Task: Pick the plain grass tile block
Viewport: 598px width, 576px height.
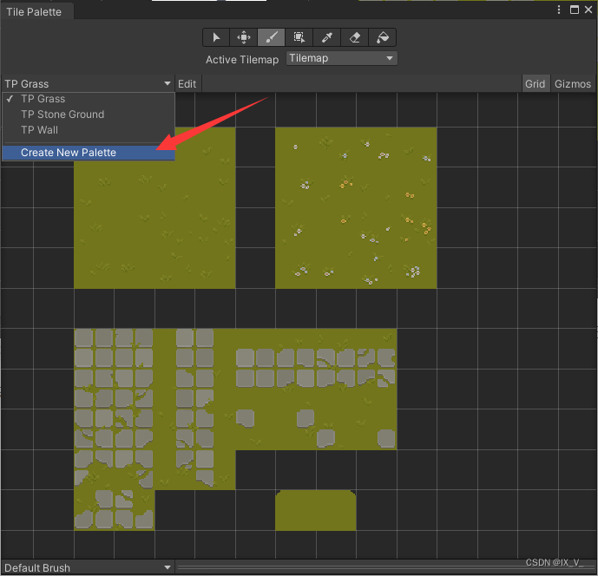Action: [x=154, y=207]
